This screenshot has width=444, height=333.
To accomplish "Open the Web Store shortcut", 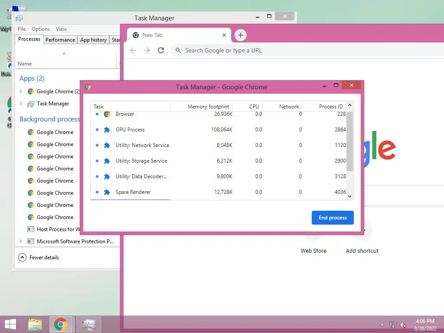I will pyautogui.click(x=313, y=251).
